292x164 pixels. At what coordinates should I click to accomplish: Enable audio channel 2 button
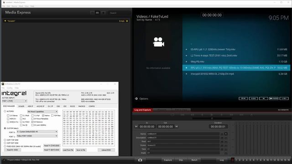tap(240, 160)
